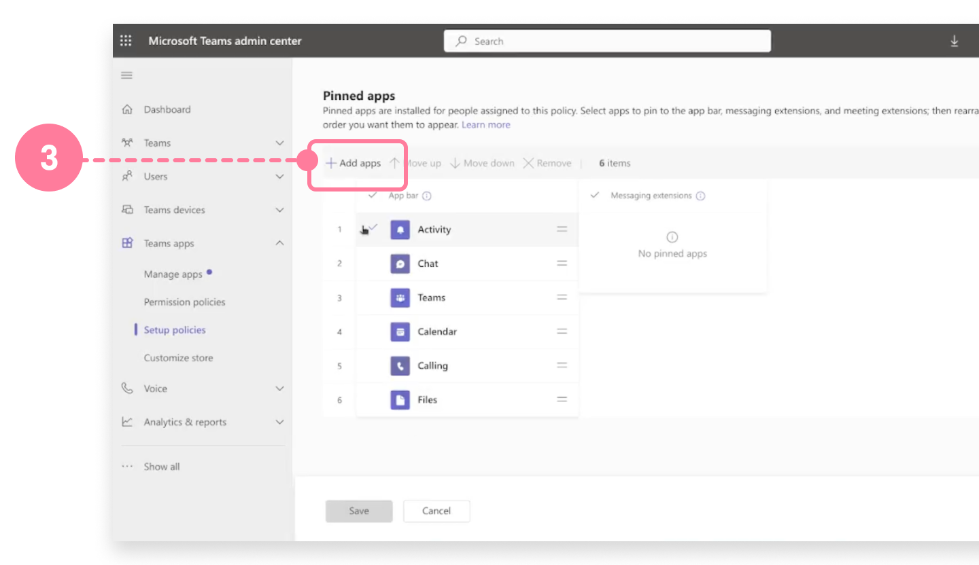Click the Add apps button
Screen dimensions: 979x565
(x=354, y=163)
